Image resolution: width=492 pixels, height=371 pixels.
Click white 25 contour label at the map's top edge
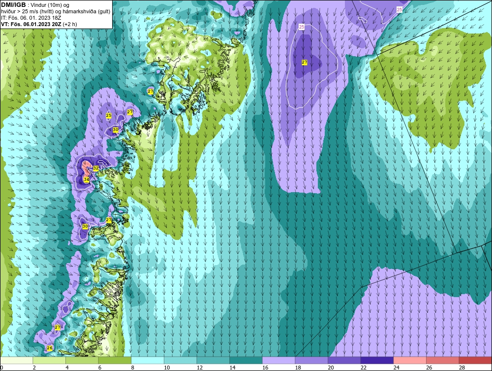pyautogui.click(x=400, y=10)
